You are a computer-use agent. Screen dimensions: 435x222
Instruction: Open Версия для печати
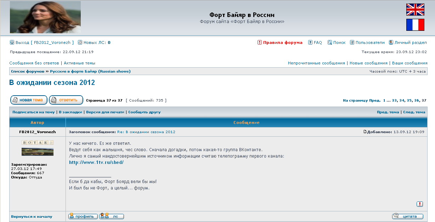105,112
